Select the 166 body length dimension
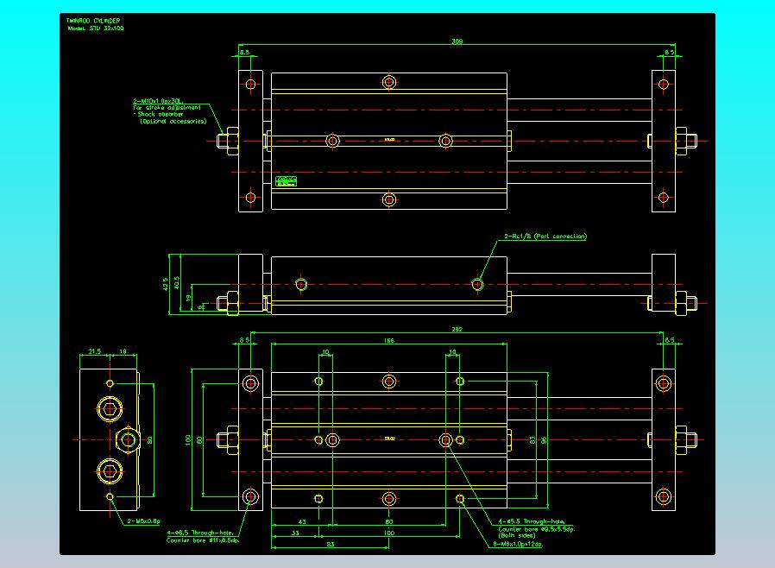Viewport: 775px width, 568px height. pyautogui.click(x=389, y=341)
